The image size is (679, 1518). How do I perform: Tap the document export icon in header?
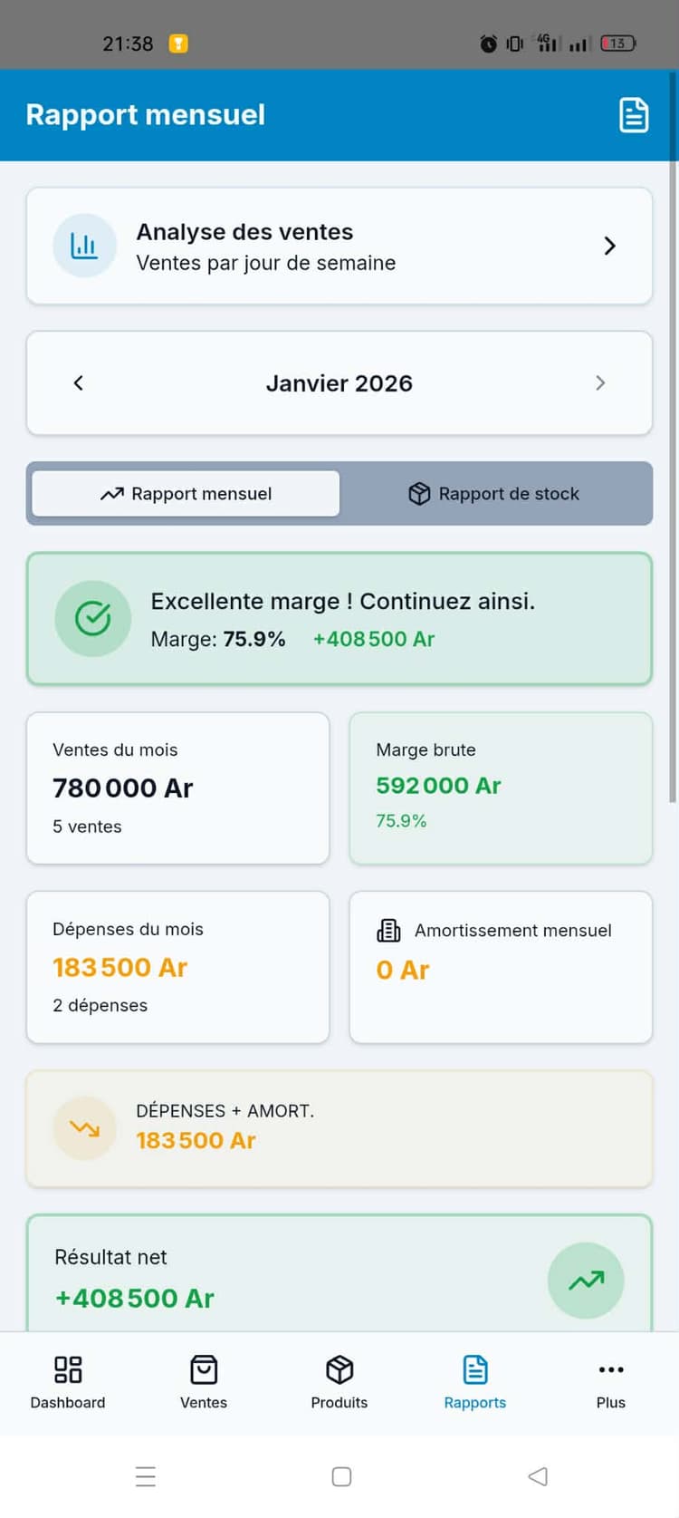(x=633, y=115)
